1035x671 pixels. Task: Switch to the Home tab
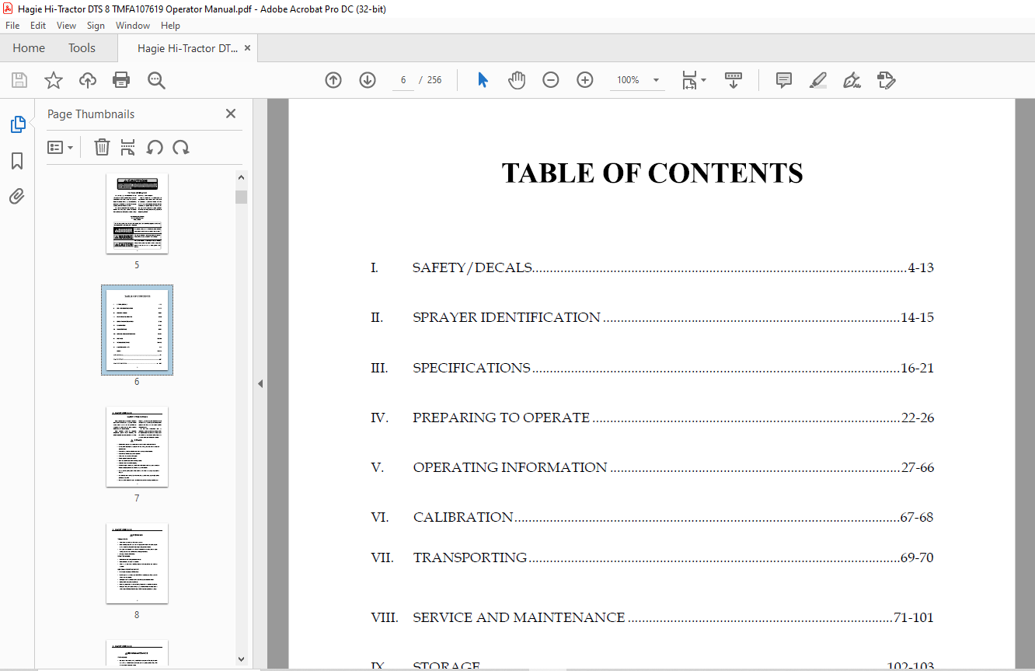[x=29, y=47]
